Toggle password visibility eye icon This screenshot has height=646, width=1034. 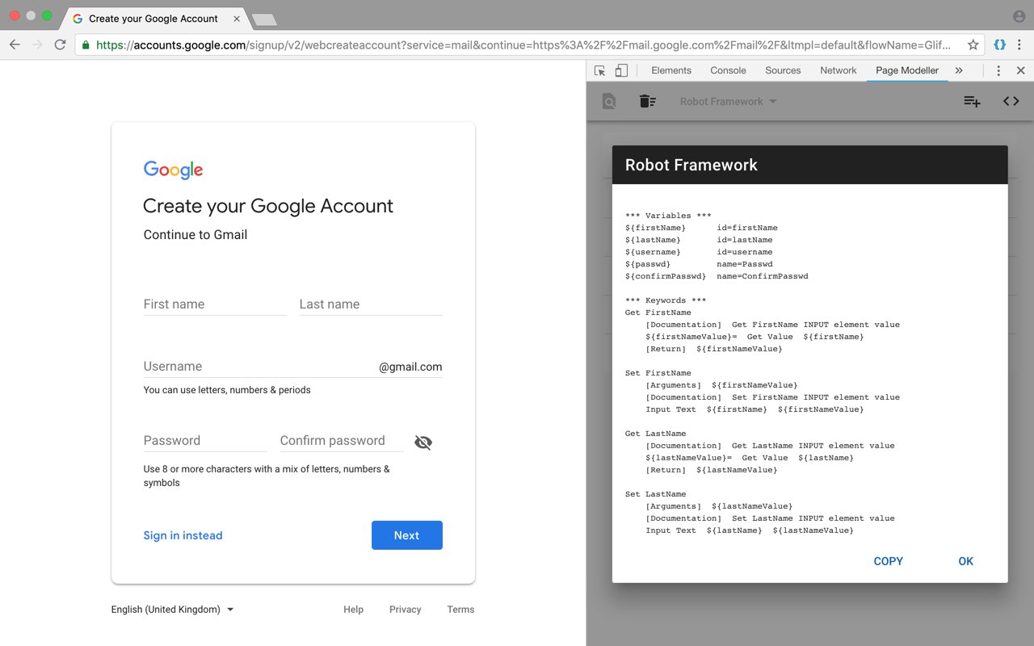(x=423, y=442)
